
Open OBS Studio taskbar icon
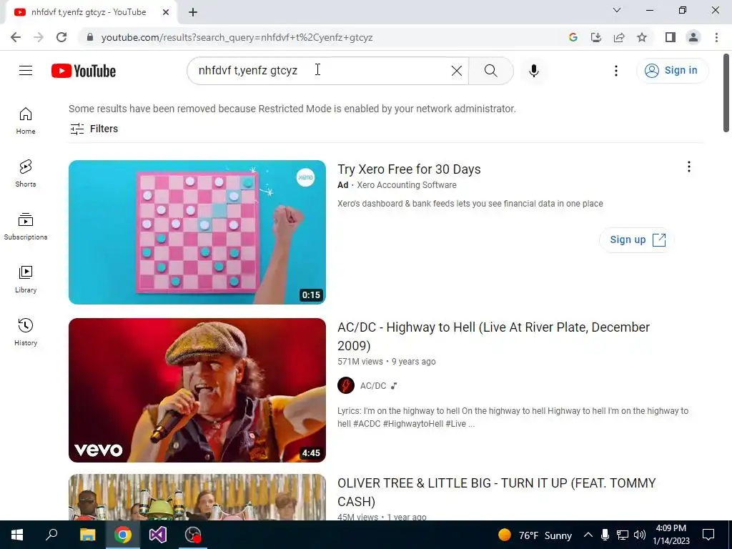(x=193, y=535)
